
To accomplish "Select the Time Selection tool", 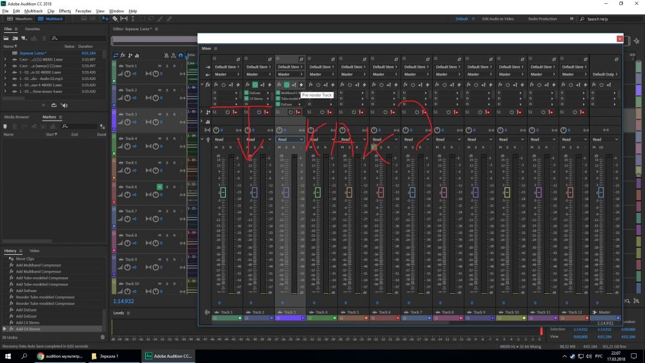I will click(x=132, y=19).
